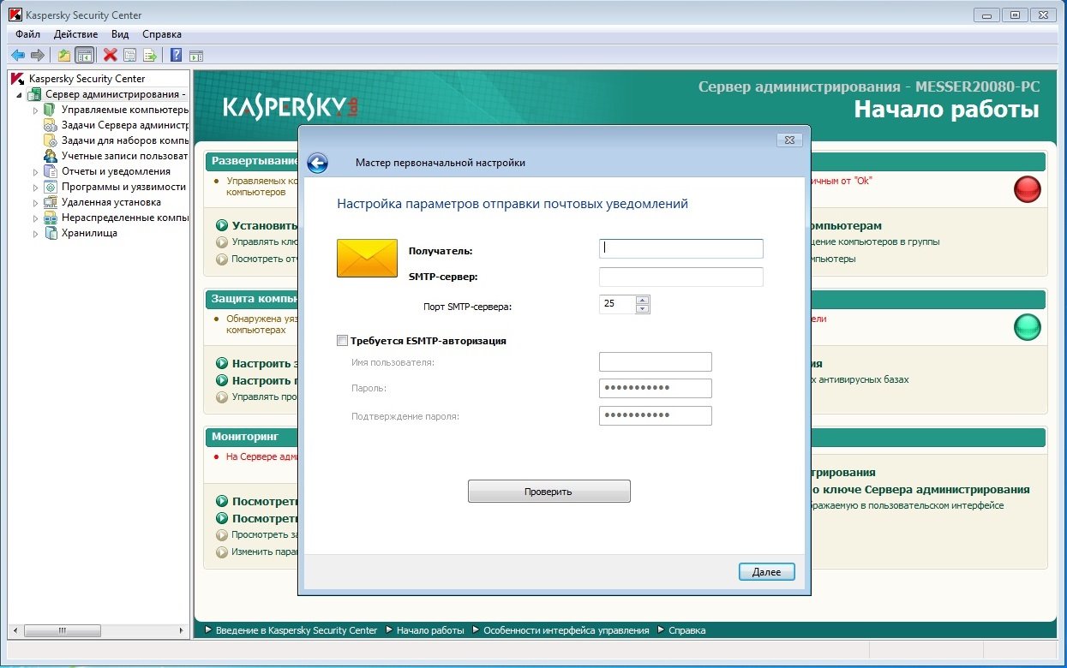Open the Действие menu

75,34
